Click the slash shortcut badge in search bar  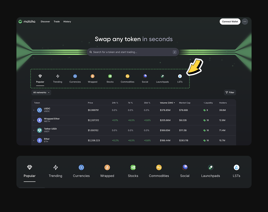point(174,52)
